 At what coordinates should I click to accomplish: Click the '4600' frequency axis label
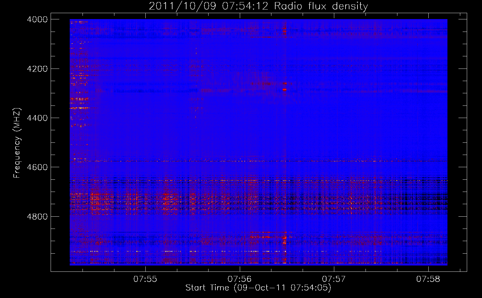click(37, 167)
